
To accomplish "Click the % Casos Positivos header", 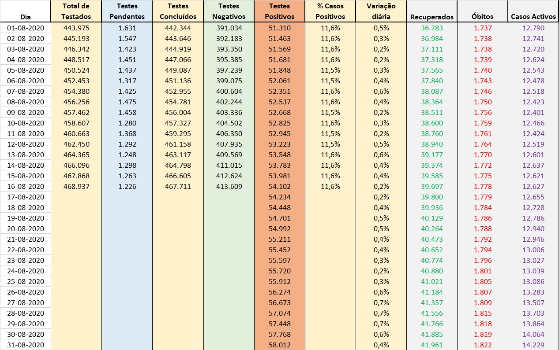I will point(330,11).
